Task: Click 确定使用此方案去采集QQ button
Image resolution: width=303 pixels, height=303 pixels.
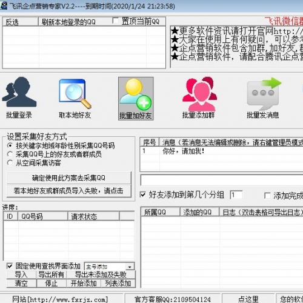Action: tap(69, 178)
